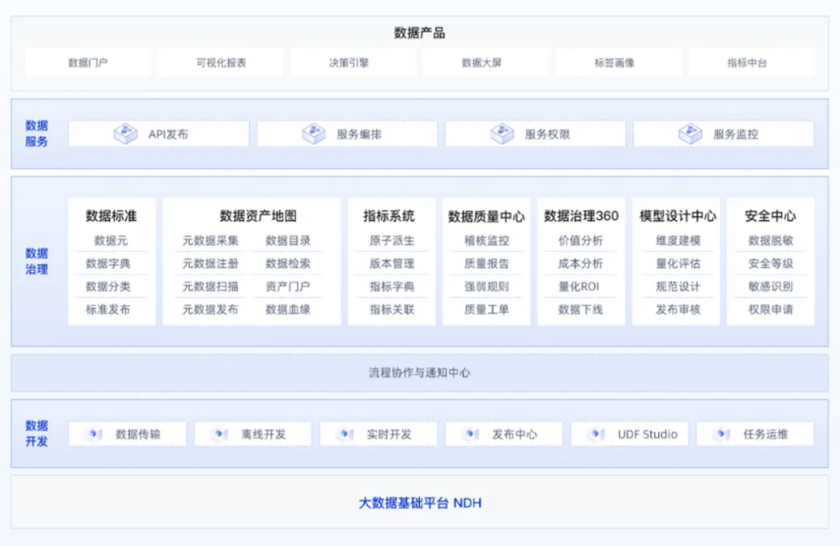Select 稽核监控 under 数据质量中心

pos(486,241)
